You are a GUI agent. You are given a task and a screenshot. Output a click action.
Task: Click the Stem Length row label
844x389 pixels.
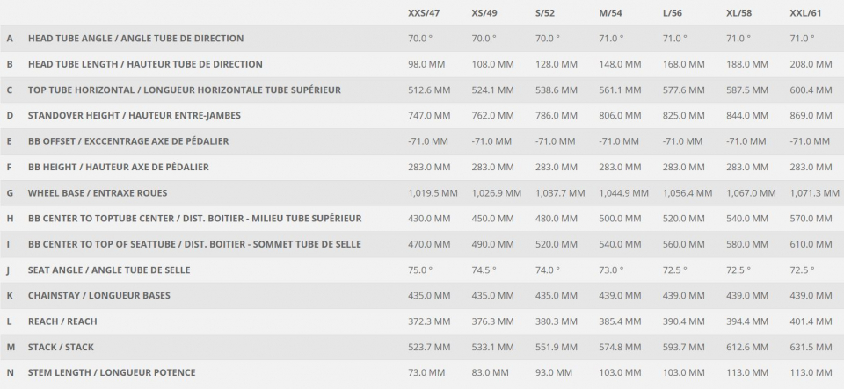tap(112, 372)
